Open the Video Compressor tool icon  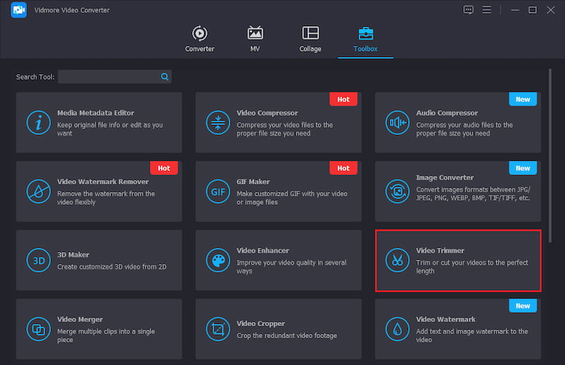click(x=218, y=122)
